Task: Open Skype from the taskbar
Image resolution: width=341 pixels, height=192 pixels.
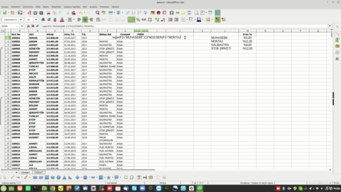Action: tap(134, 188)
